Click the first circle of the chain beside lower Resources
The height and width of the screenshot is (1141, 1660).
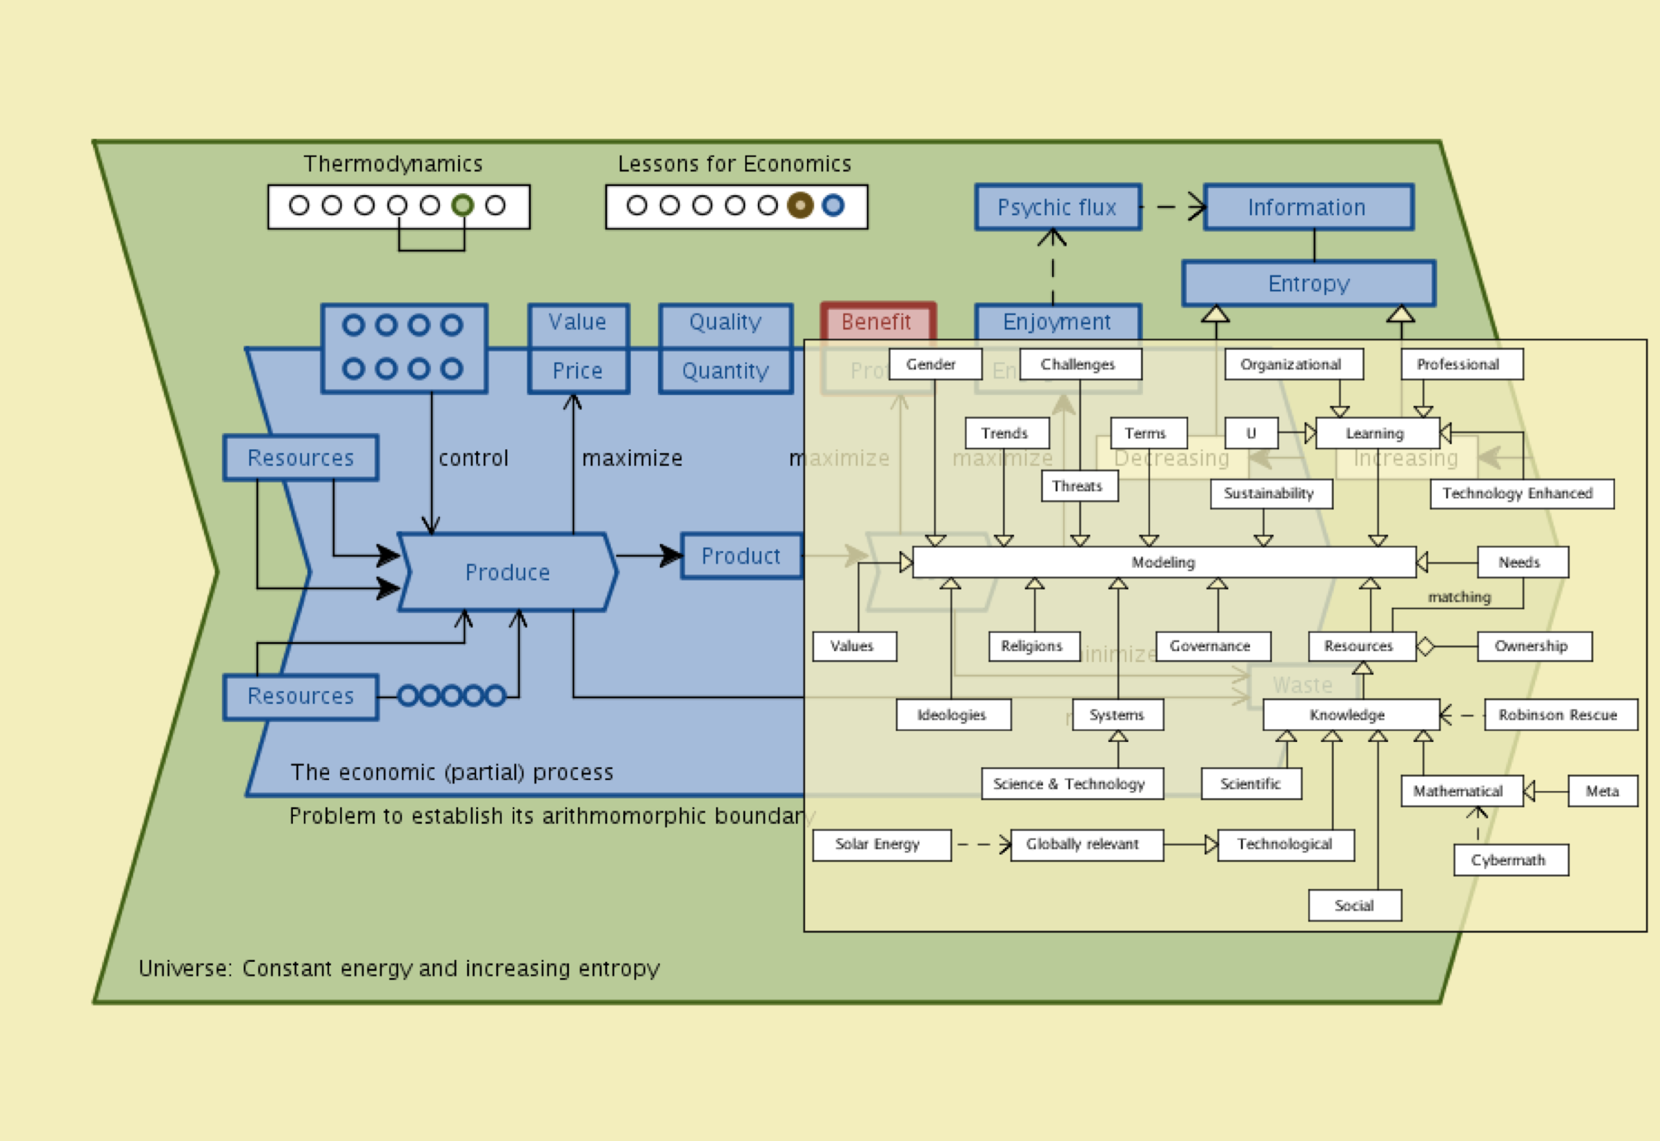(x=408, y=695)
